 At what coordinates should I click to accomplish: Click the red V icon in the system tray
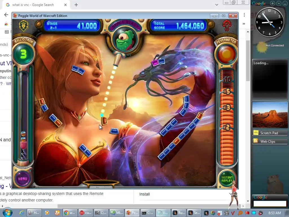[x=233, y=213]
